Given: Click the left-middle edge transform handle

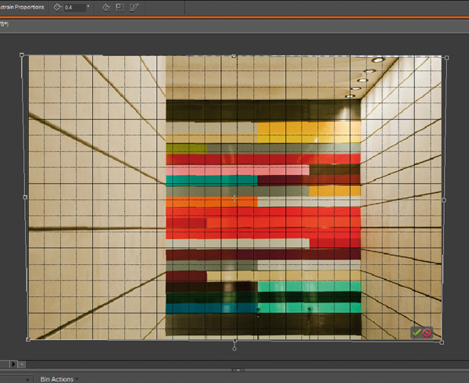Looking at the screenshot, I should (x=25, y=197).
